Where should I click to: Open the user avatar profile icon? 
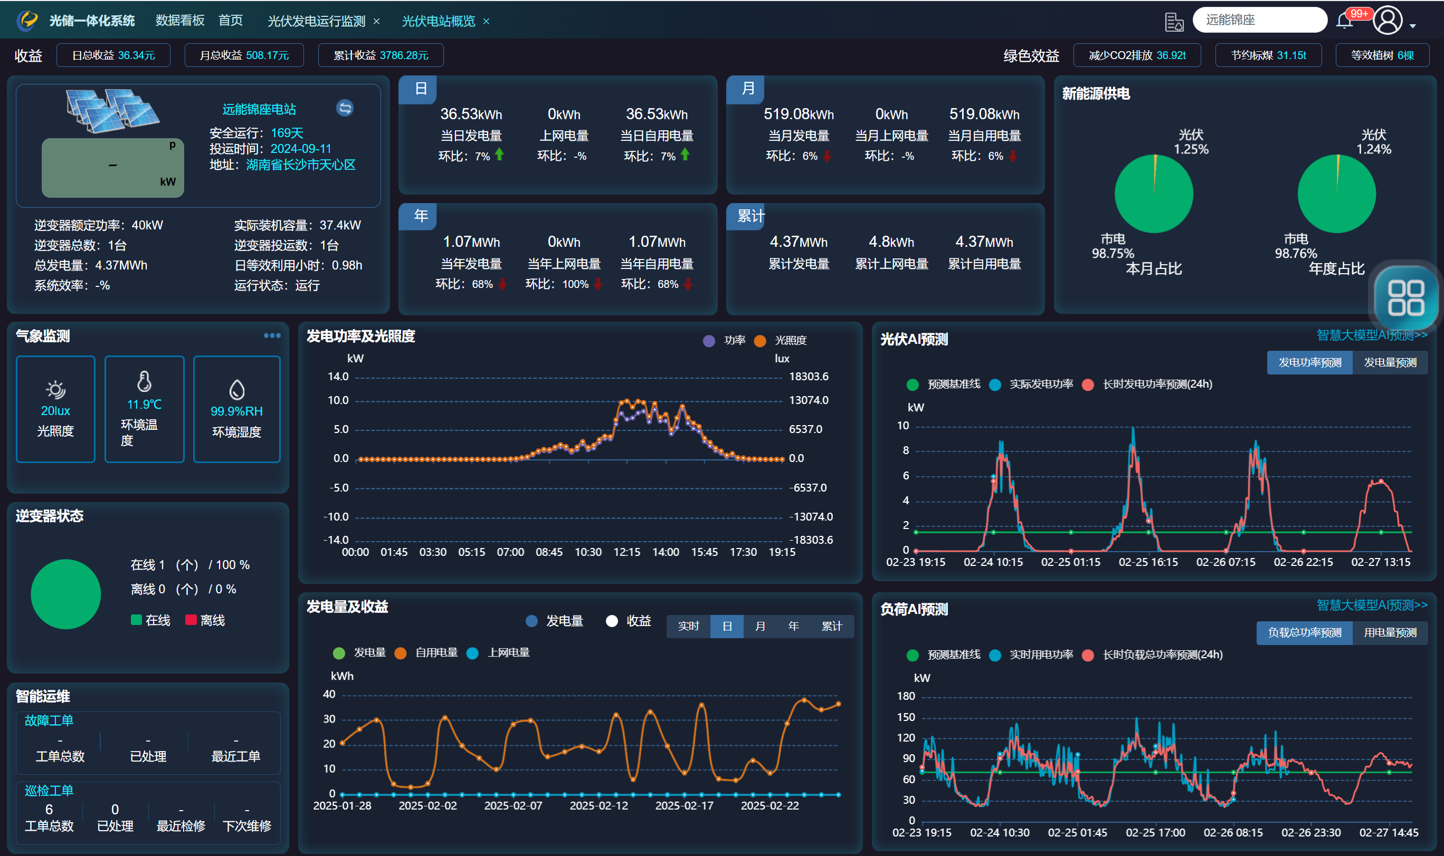point(1388,21)
